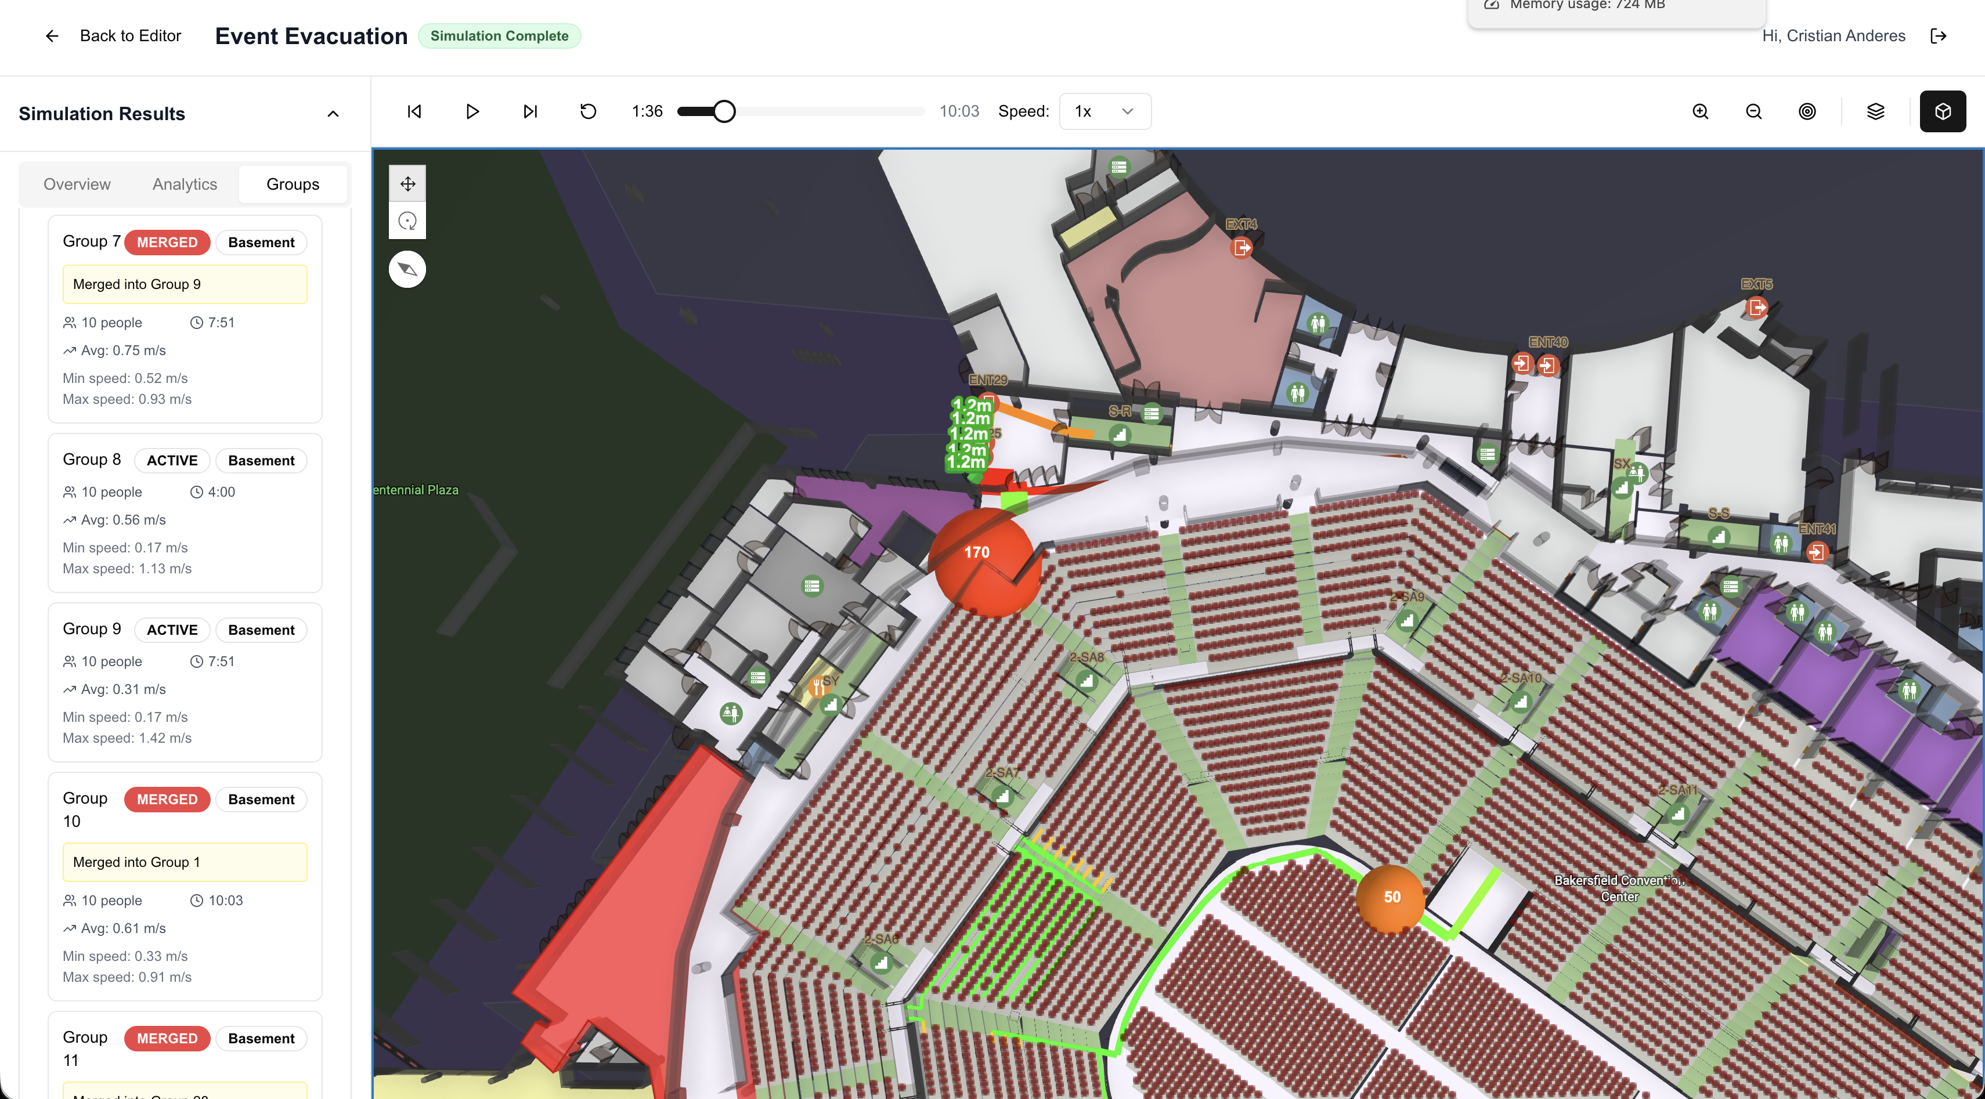Select the rotate tool on the map
1985x1099 pixels.
click(407, 222)
